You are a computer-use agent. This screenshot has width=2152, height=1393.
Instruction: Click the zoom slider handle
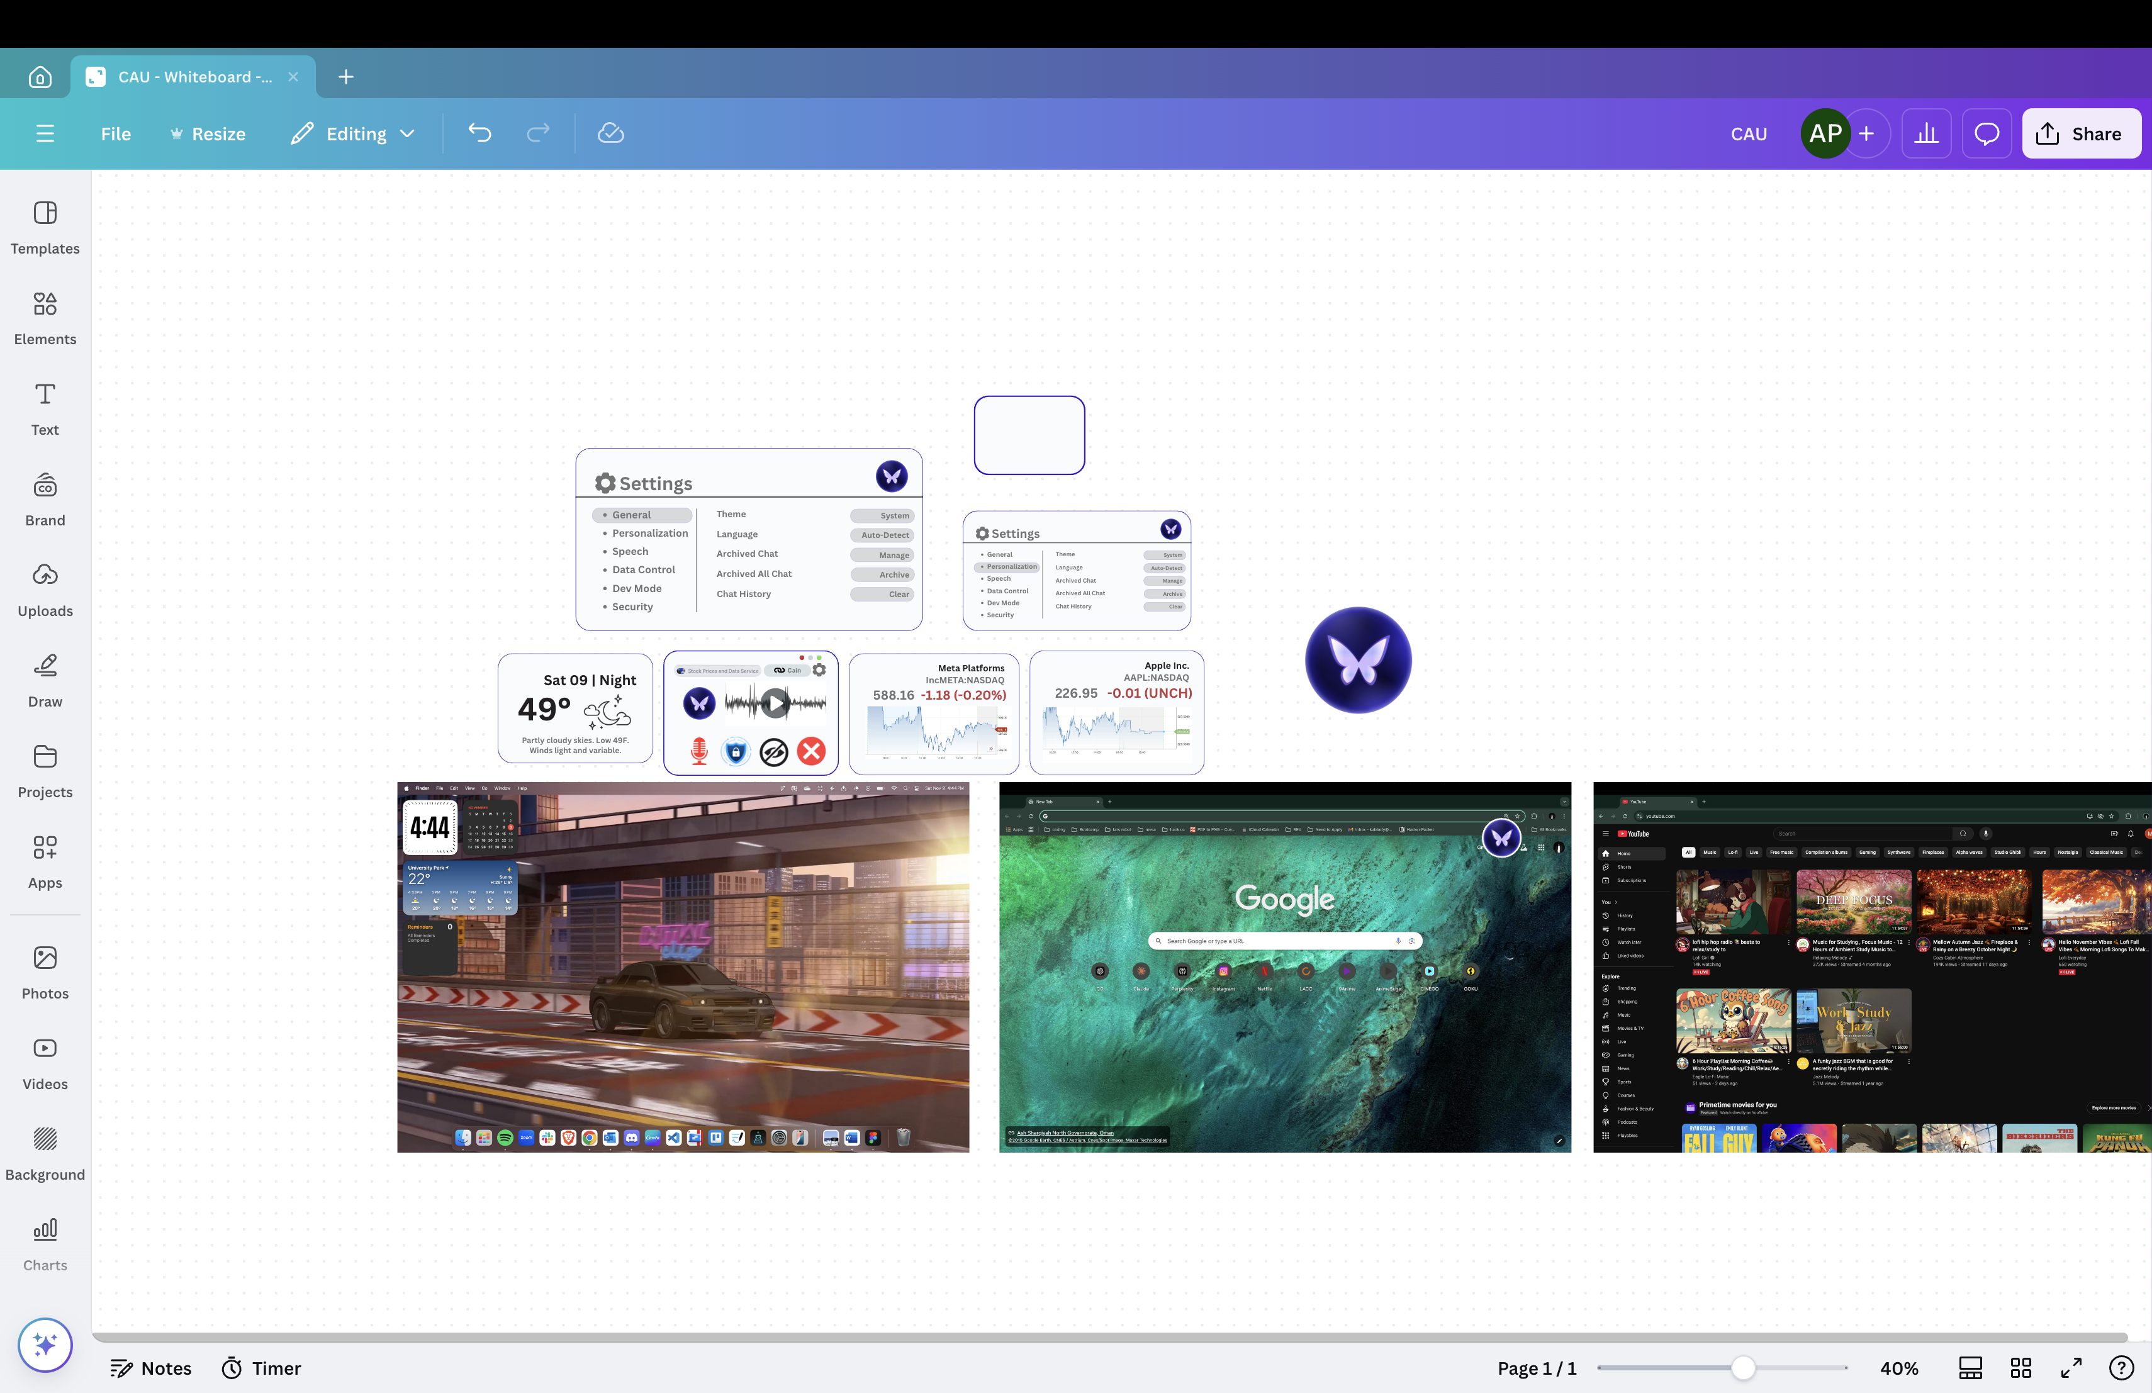[1742, 1368]
